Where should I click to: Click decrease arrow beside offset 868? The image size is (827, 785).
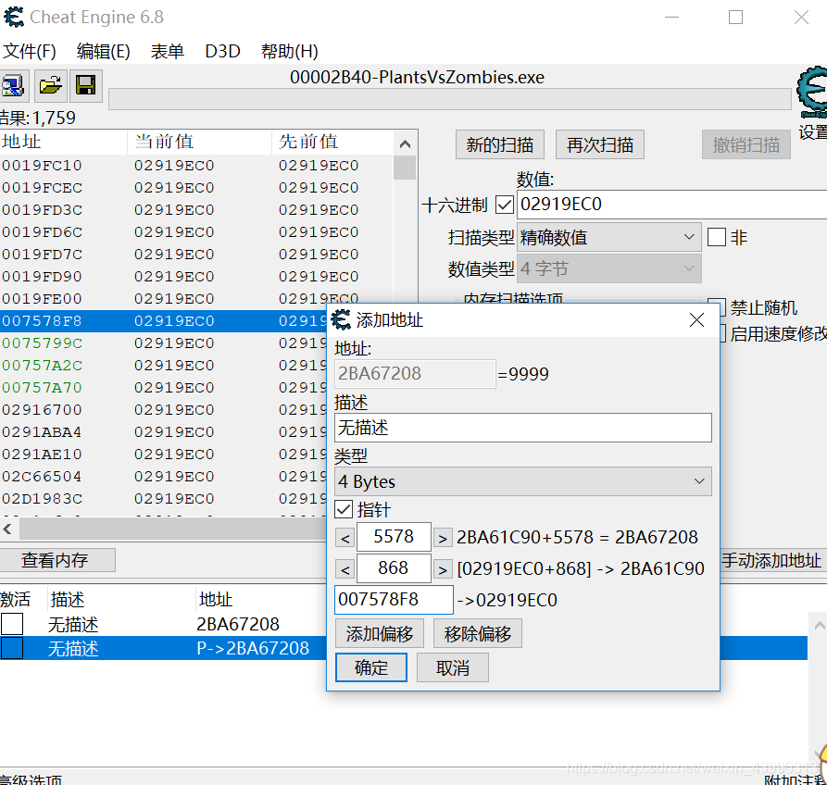coord(345,569)
